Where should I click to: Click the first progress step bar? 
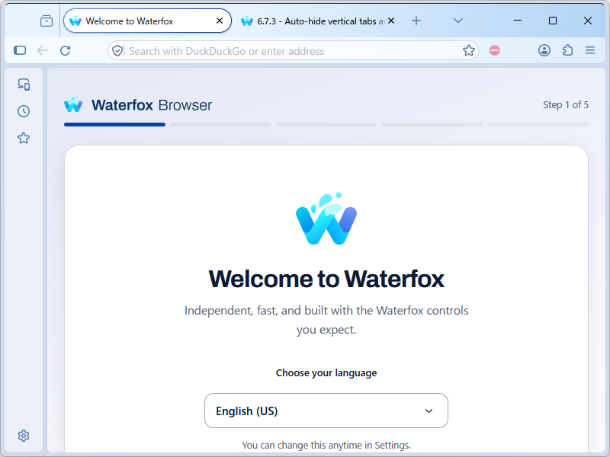pos(115,125)
